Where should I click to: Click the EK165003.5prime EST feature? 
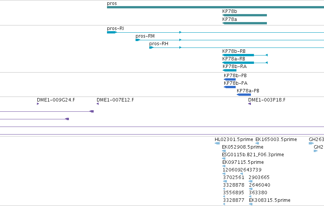pos(257,143)
